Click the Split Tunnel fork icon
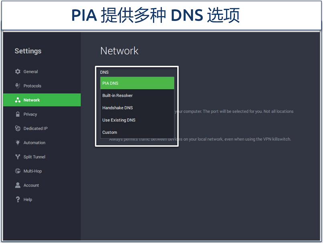The image size is (323, 243). 18,157
